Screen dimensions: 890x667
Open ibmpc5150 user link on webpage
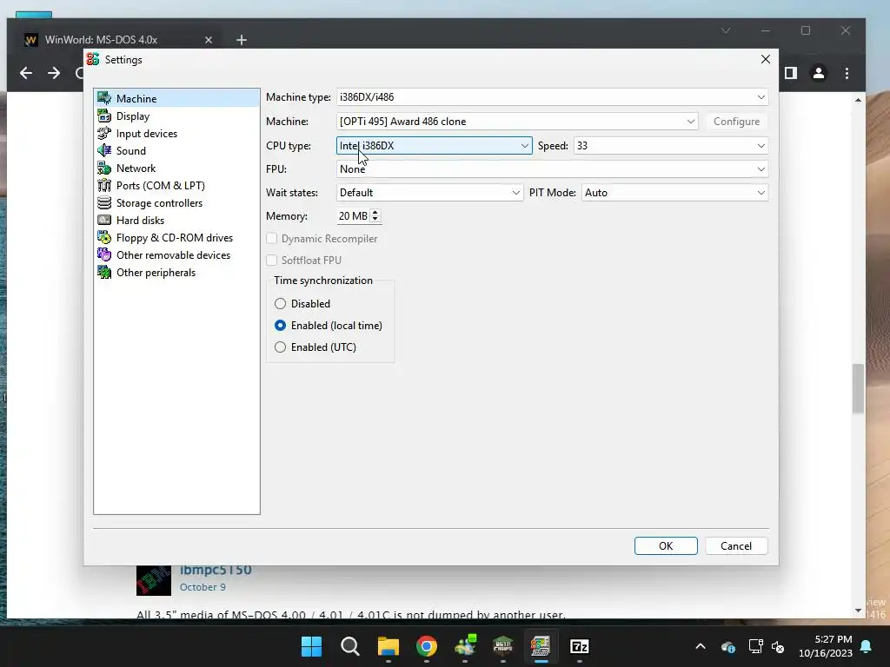(216, 571)
